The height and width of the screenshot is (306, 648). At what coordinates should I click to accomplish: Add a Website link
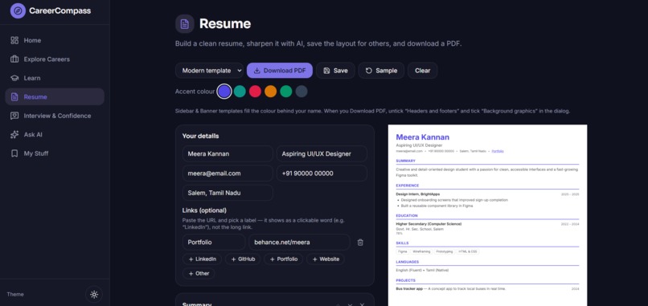(x=326, y=259)
